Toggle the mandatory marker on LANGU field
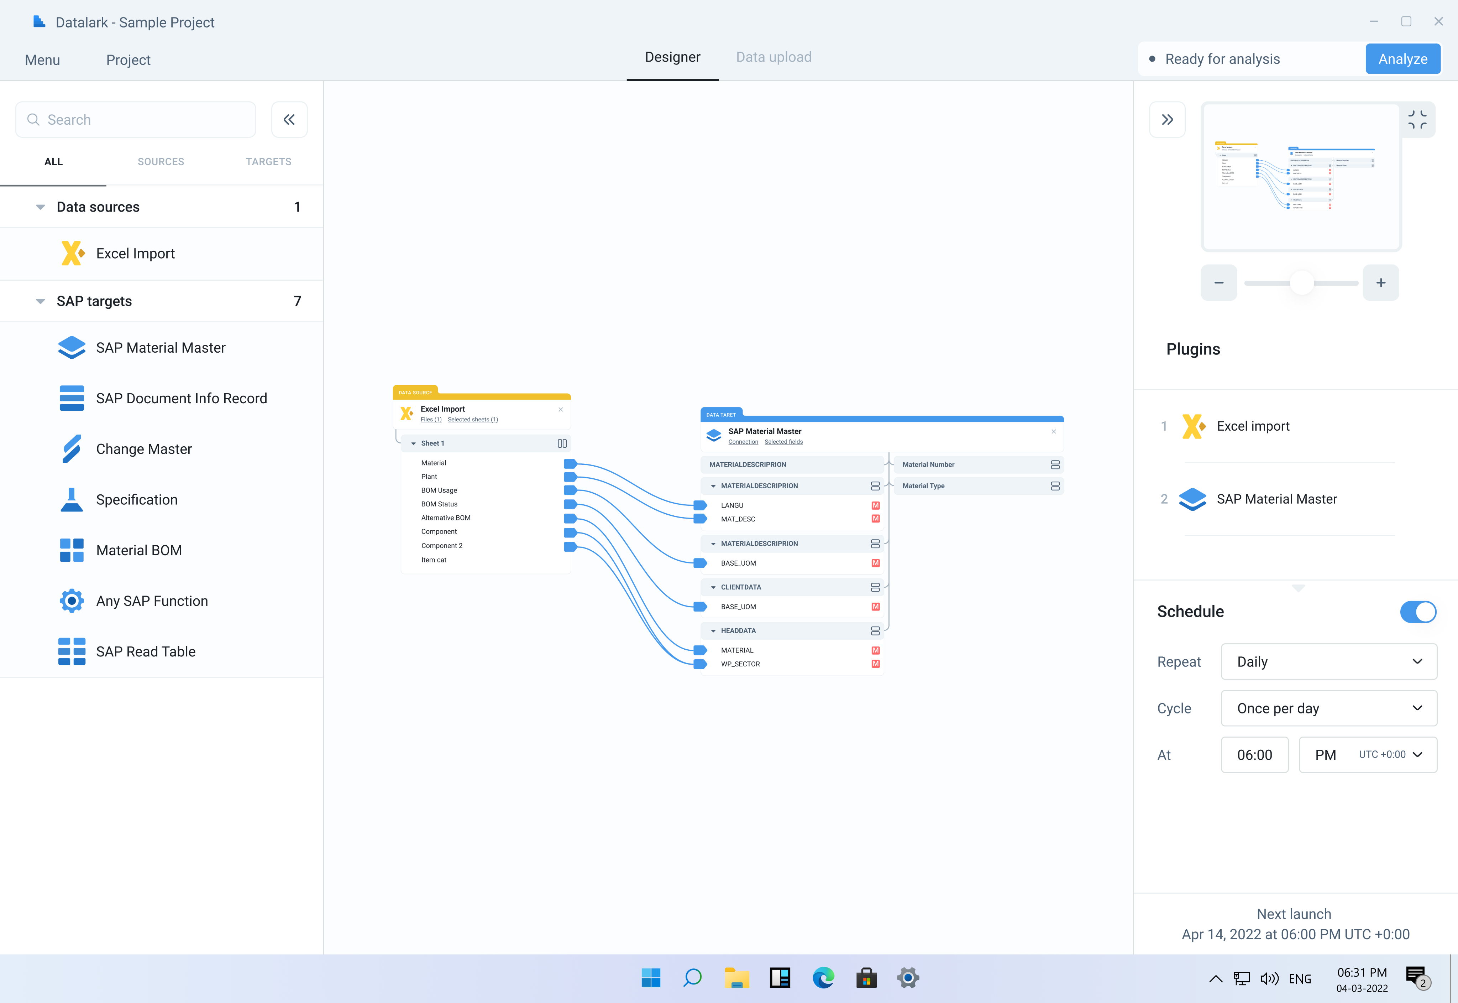 coord(875,505)
